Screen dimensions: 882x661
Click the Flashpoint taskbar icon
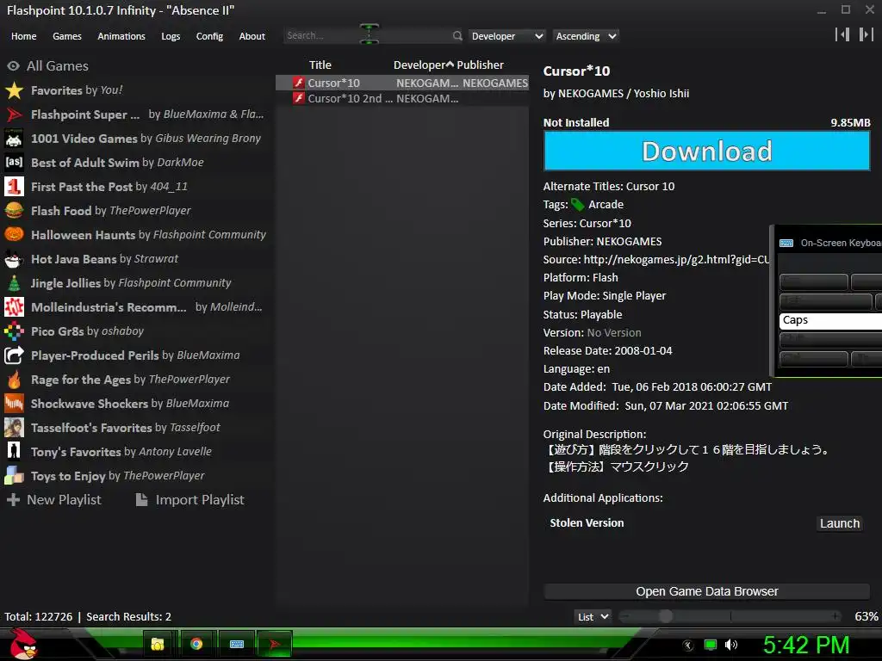(275, 644)
